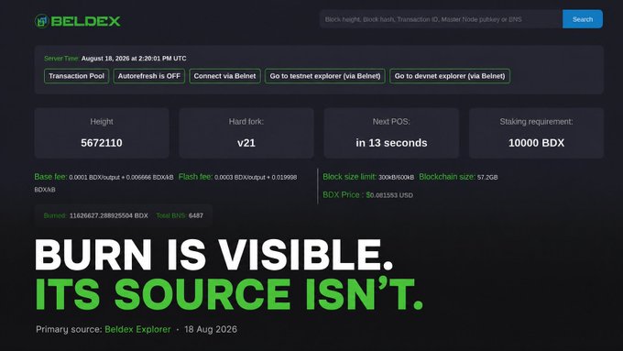Click the search input field
This screenshot has height=351, width=623.
(x=441, y=19)
